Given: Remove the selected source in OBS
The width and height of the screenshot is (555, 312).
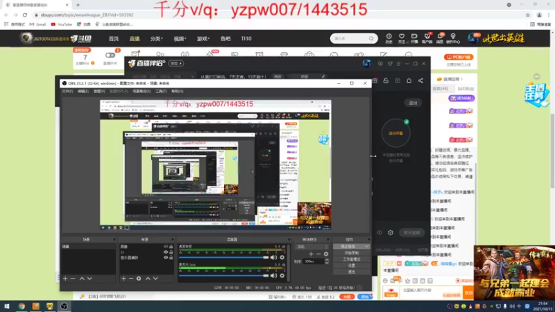Looking at the screenshot, I should point(131,279).
